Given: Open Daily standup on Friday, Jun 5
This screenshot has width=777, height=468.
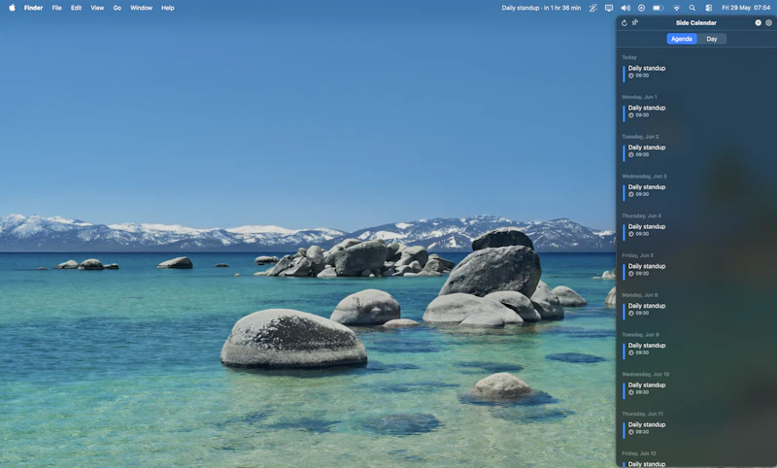Looking at the screenshot, I should click(x=696, y=270).
